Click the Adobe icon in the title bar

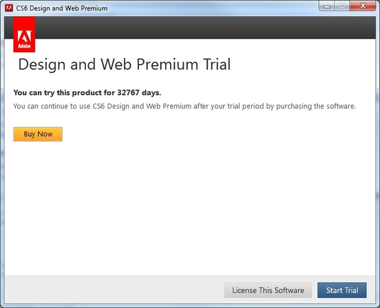coord(9,8)
